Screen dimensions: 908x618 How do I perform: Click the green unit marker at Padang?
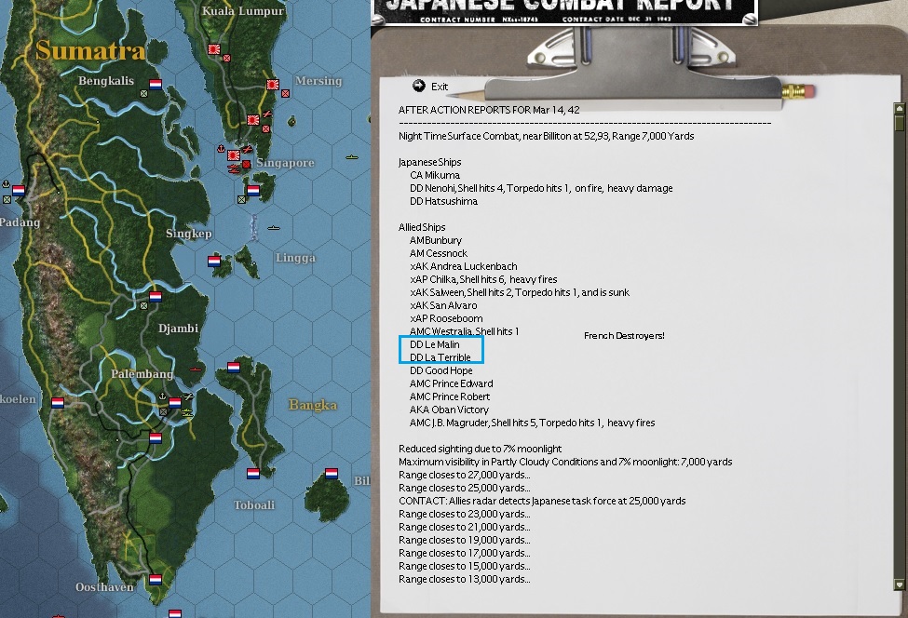click(x=7, y=199)
